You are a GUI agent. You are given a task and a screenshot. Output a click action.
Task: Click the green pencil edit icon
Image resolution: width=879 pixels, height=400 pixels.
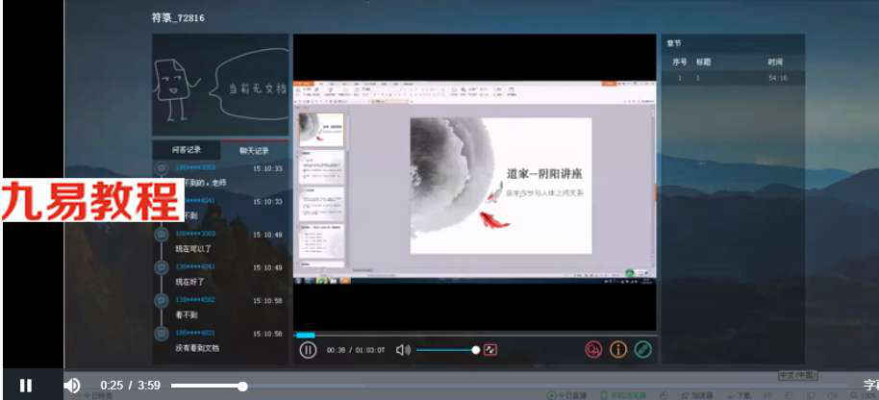pyautogui.click(x=643, y=350)
